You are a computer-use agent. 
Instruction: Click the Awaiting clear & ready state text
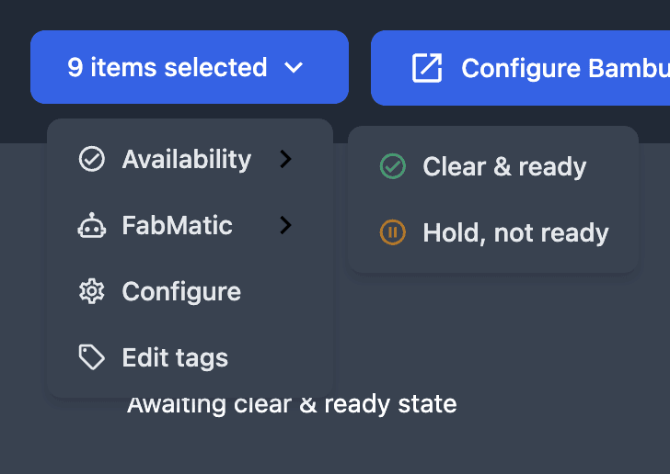pos(292,404)
